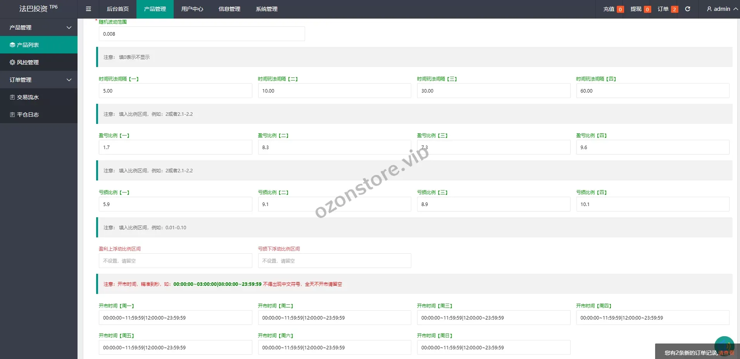
Task: Click the 订单 notification badge
Action: tap(674, 9)
